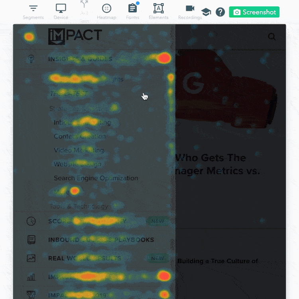Click the Real World Results menu entry
Image resolution: width=299 pixels, height=299 pixels.
tap(85, 258)
